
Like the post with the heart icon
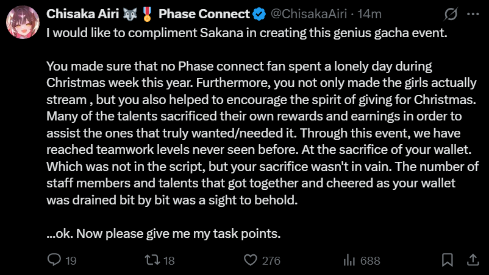coord(251,260)
